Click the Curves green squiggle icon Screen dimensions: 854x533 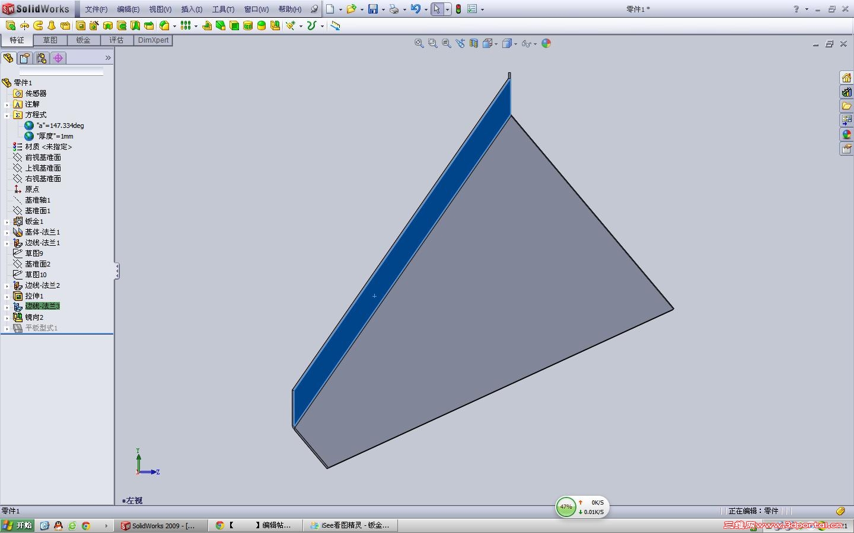311,25
